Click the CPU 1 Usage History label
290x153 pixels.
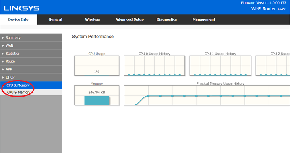[x=220, y=54]
